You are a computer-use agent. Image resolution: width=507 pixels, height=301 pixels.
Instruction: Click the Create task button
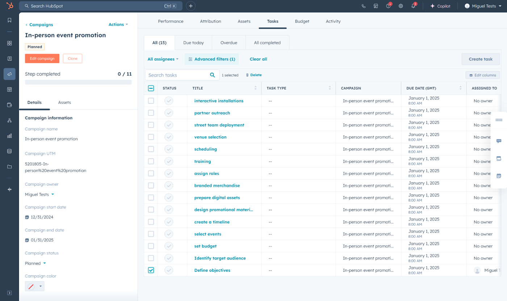tap(481, 59)
